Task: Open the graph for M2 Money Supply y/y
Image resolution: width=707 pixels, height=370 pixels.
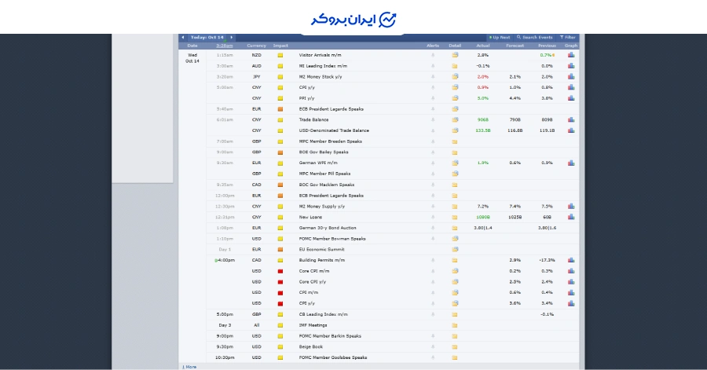Action: [x=571, y=207]
